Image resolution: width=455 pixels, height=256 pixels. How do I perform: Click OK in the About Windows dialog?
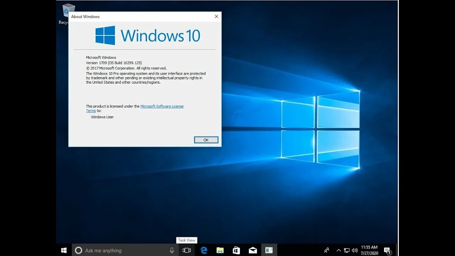click(x=206, y=140)
